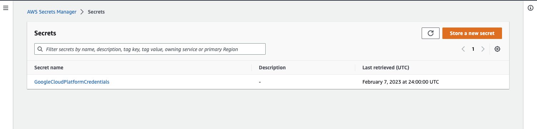Focus the filter secrets search field

point(150,49)
